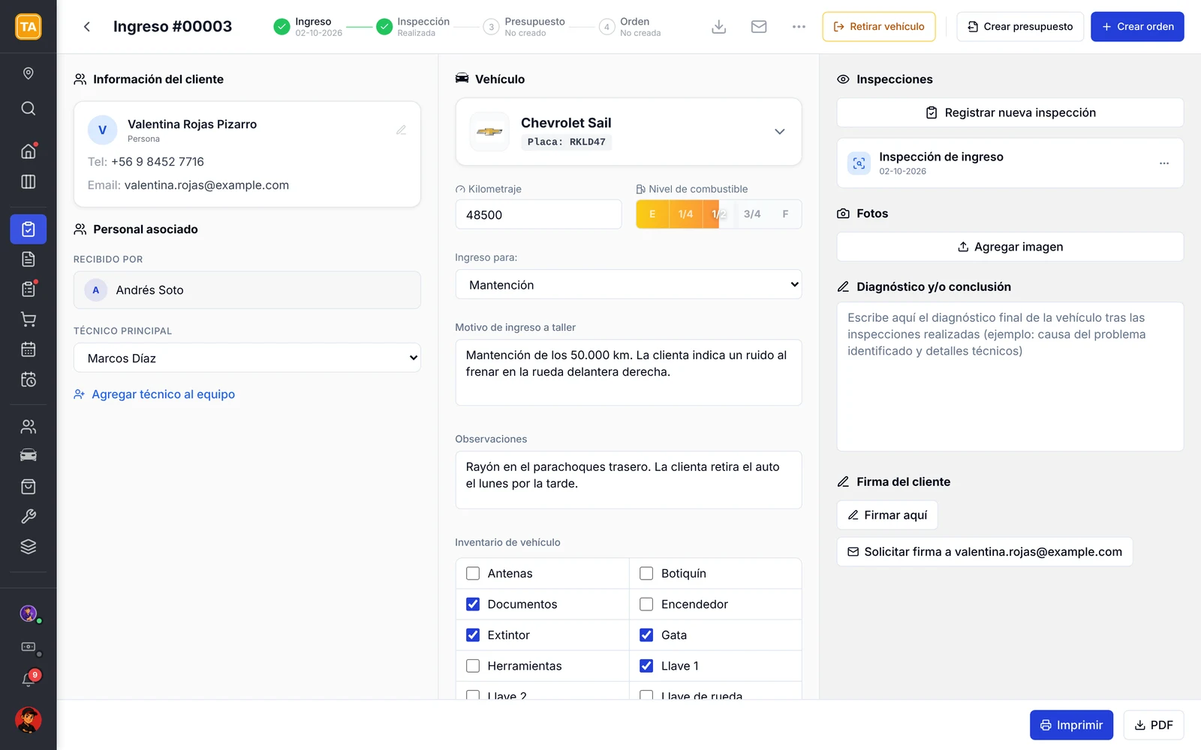Select the Ingreso step in progress tracker
1201x750 pixels.
point(308,27)
